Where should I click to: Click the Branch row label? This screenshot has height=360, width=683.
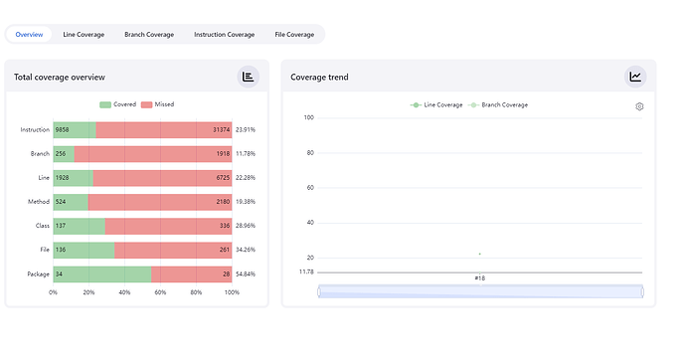click(x=40, y=154)
